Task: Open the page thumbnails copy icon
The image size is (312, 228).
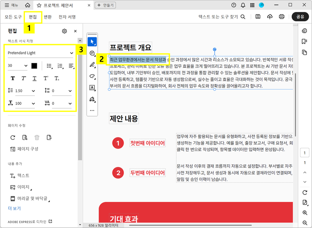Action: 304,52
